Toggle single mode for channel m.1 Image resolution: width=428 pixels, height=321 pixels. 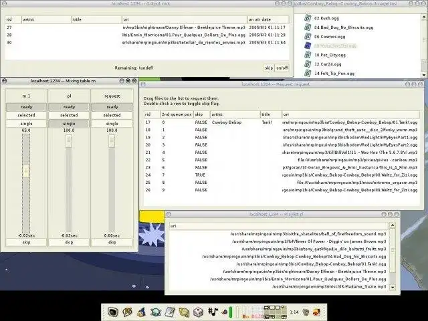[x=26, y=124]
